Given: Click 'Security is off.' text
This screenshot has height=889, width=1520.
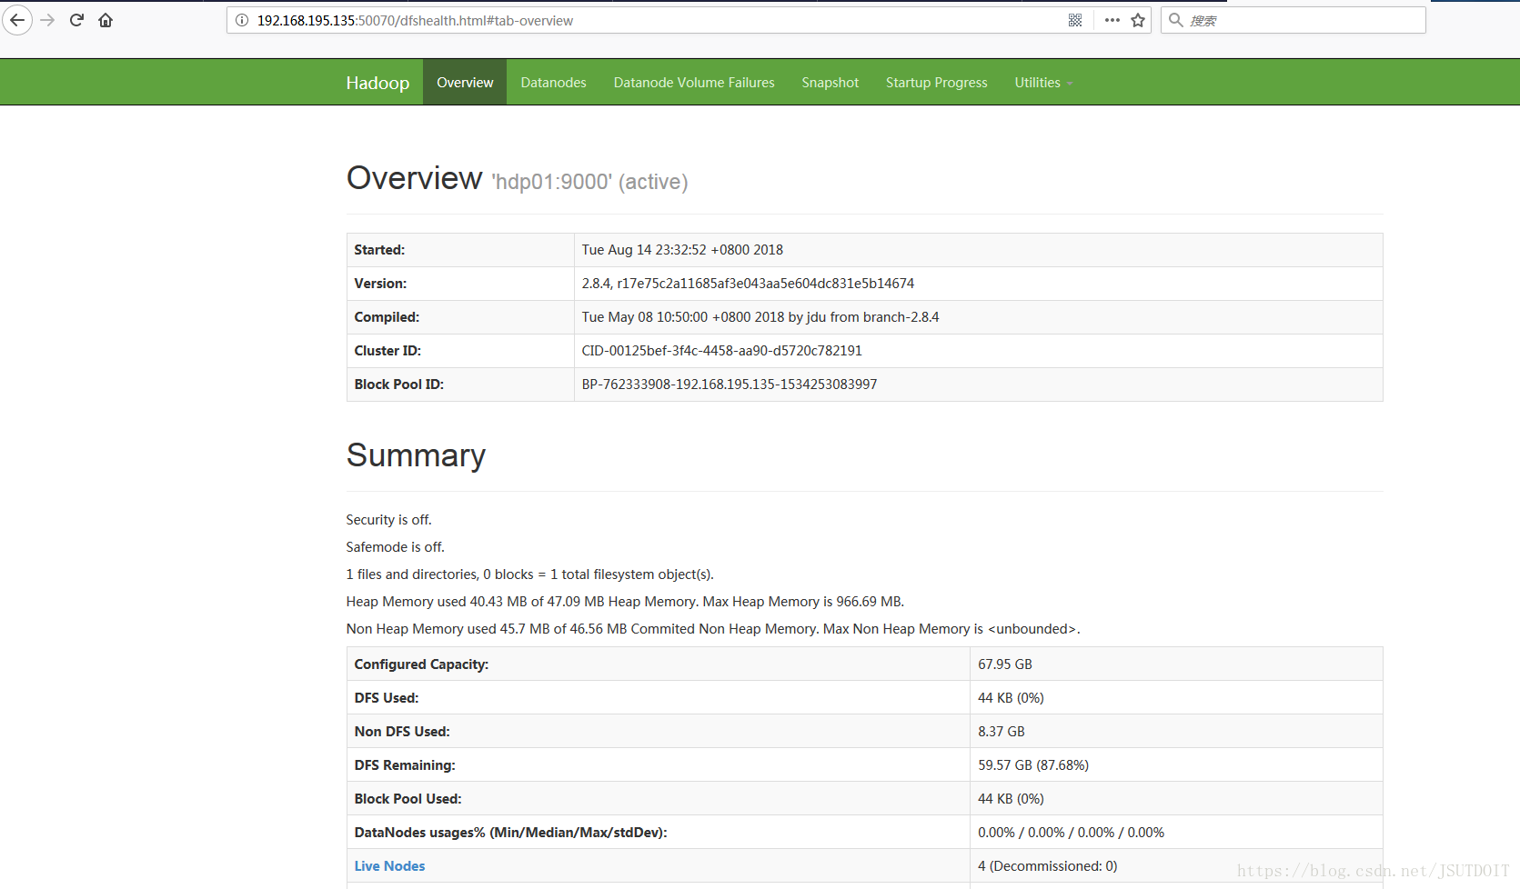Looking at the screenshot, I should pyautogui.click(x=388, y=520).
